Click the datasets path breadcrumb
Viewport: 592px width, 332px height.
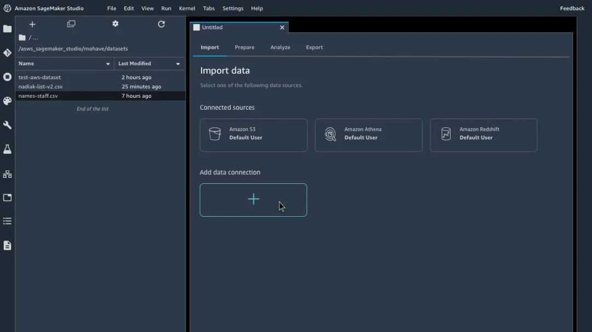(73, 48)
